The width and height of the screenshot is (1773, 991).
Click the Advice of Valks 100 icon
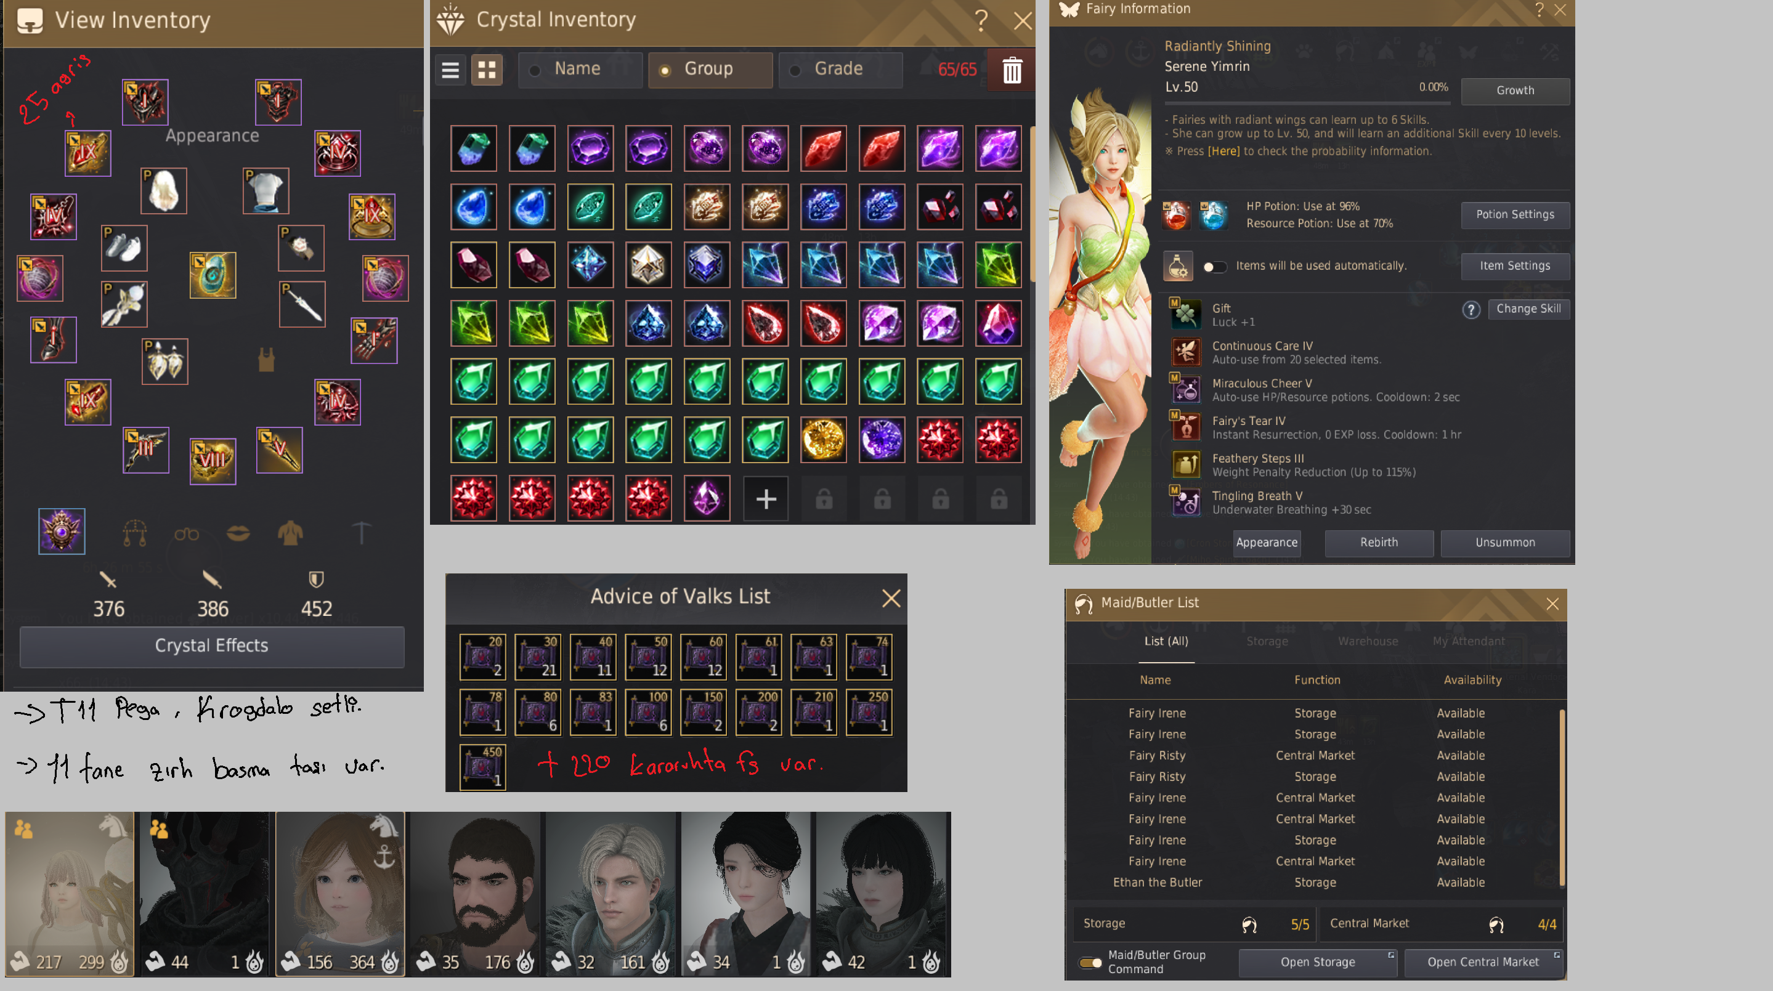tap(647, 711)
